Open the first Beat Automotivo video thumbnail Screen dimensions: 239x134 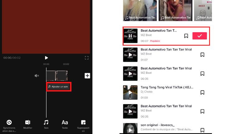point(140,11)
